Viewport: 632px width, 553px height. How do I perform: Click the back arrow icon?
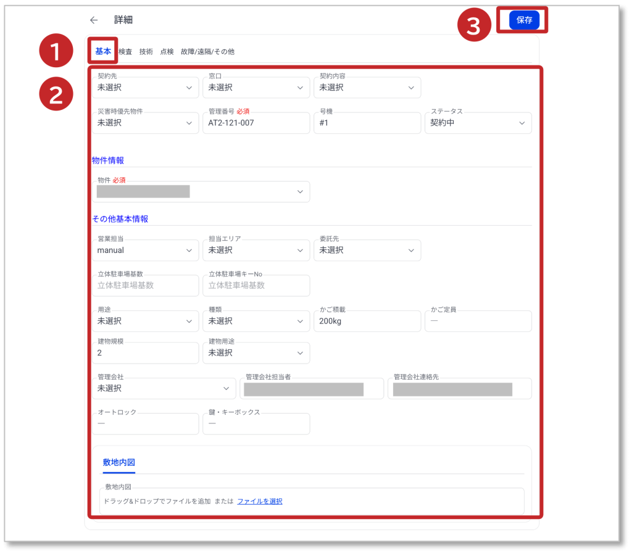click(94, 20)
